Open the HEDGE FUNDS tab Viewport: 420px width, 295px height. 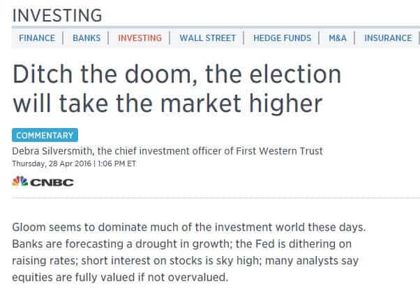tap(282, 38)
